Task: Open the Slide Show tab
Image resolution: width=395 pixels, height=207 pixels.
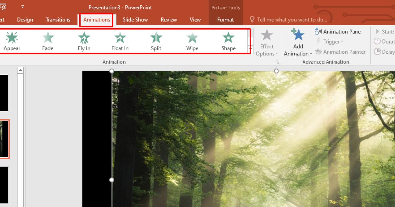Action: [x=135, y=20]
